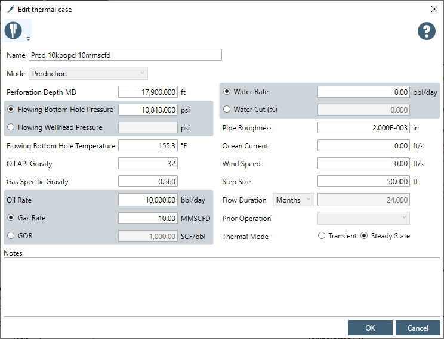444x339 pixels.
Task: Edit the Pipe Roughness field
Action: tap(363, 128)
